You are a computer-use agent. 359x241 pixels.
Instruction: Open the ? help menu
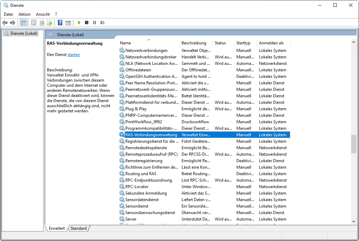pos(56,14)
